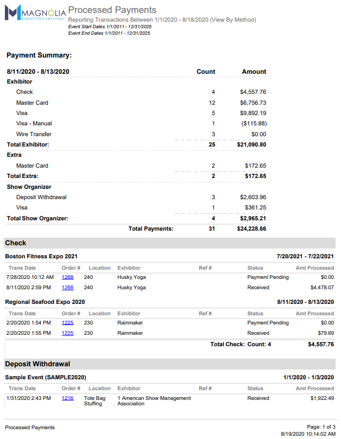Click the Regional Seafood Expo 2020 event name
This screenshot has height=439, width=341.
(45, 302)
